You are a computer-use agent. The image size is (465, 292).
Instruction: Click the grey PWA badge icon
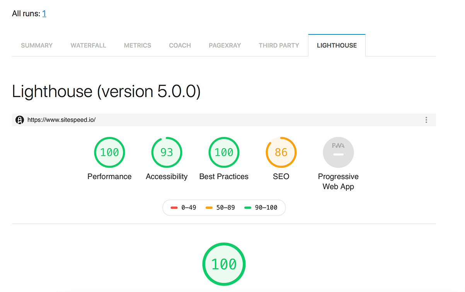coord(338,152)
